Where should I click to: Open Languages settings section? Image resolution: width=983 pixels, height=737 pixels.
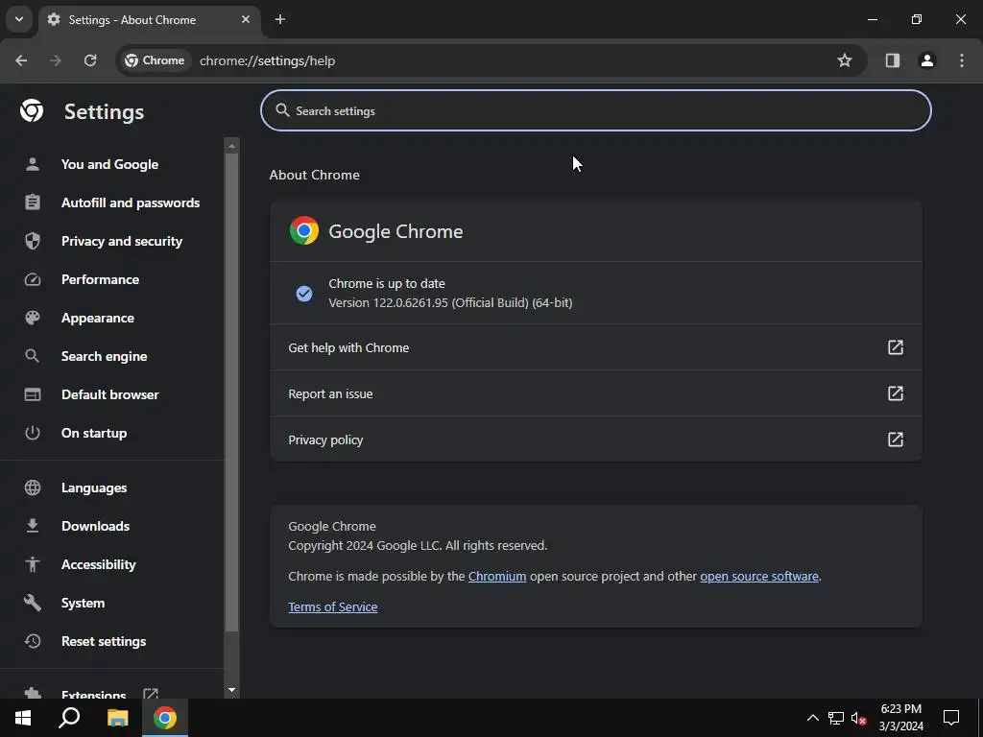(111, 487)
